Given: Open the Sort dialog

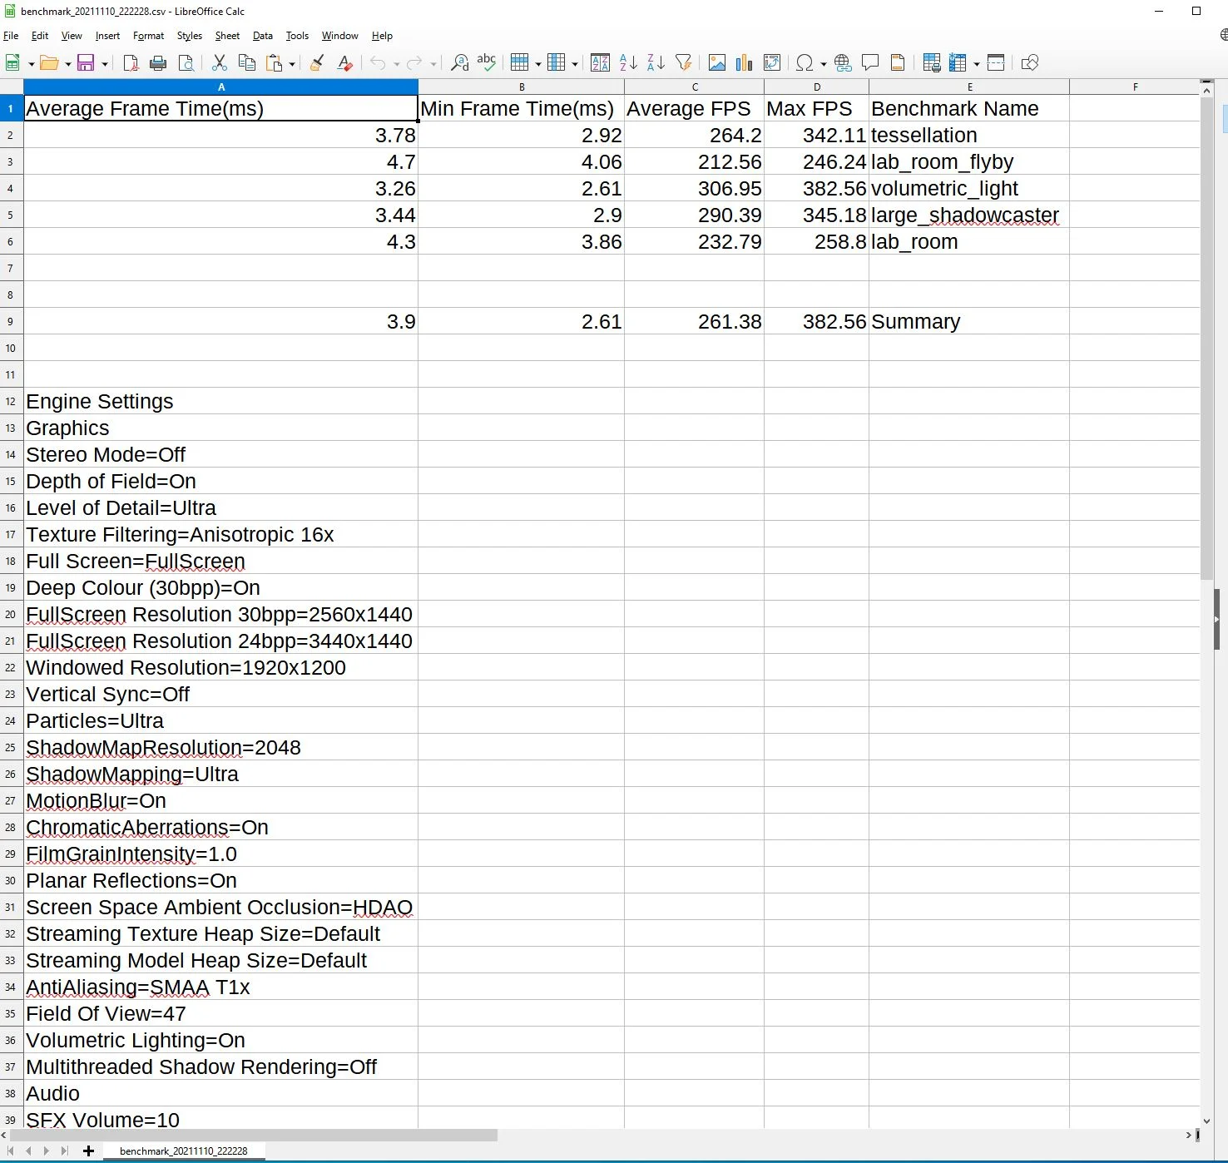Looking at the screenshot, I should coord(600,63).
